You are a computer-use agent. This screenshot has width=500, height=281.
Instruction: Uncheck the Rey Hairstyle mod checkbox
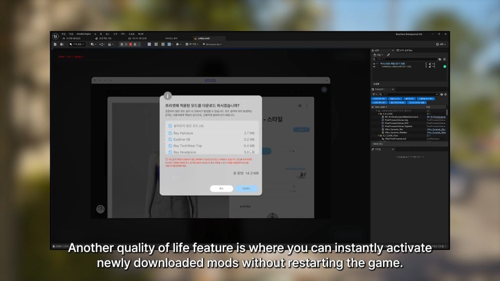click(x=170, y=133)
